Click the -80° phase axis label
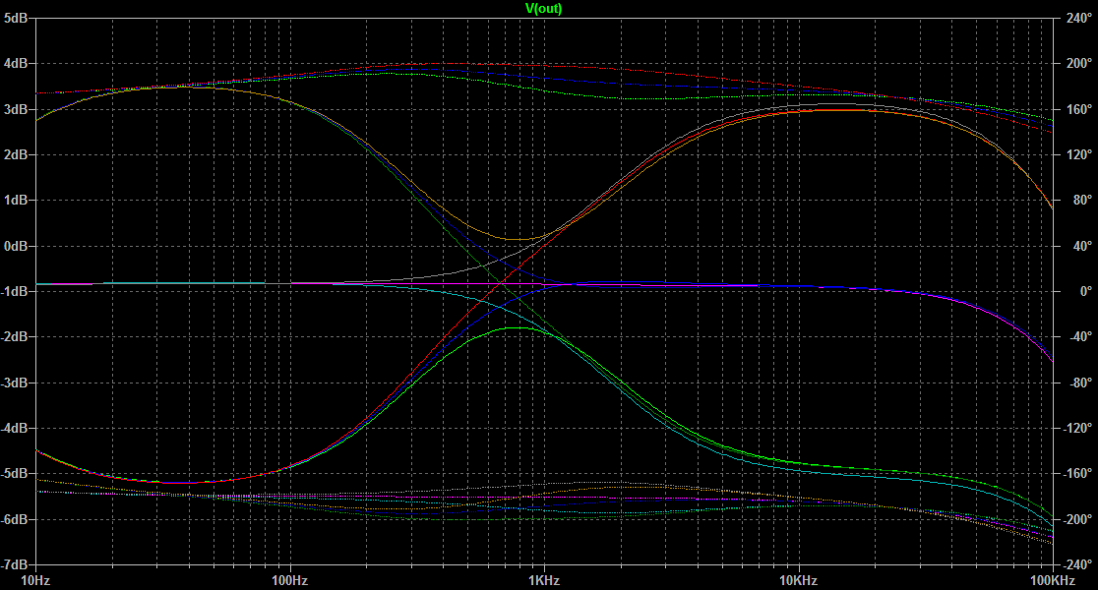This screenshot has width=1098, height=590. pyautogui.click(x=1079, y=383)
